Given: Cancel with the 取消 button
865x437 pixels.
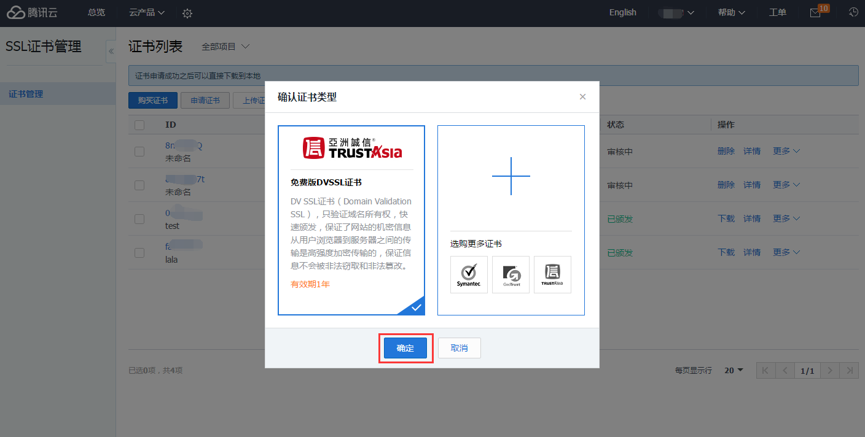Looking at the screenshot, I should 460,348.
